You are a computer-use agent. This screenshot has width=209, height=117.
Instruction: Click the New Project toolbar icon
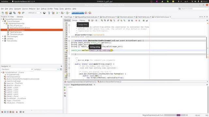[7, 13]
